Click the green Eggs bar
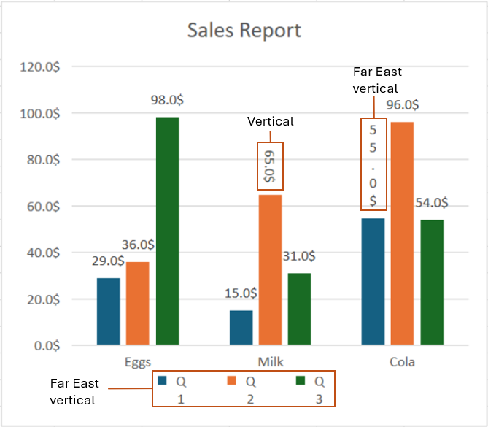The image size is (488, 427). click(167, 231)
